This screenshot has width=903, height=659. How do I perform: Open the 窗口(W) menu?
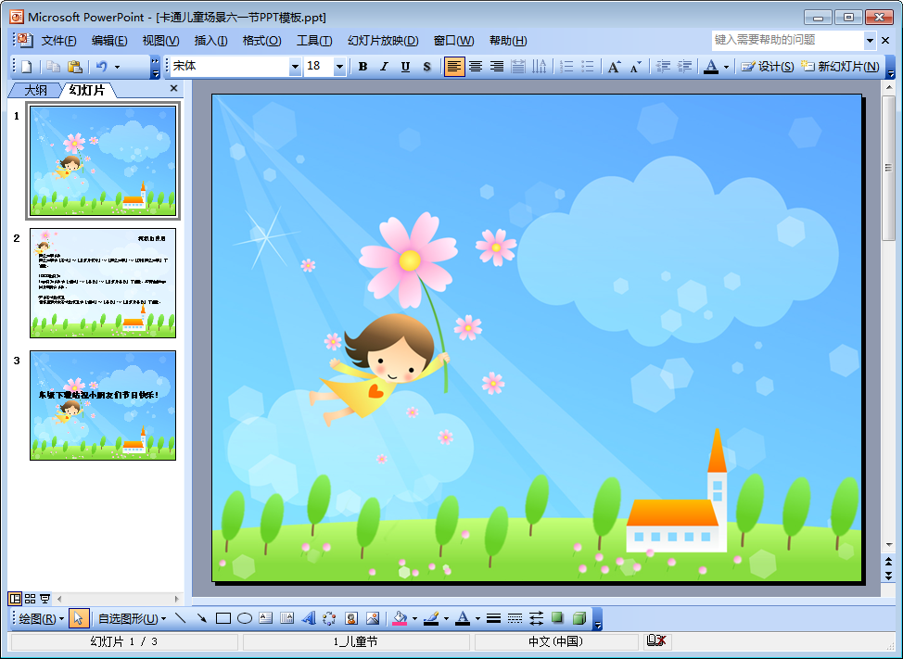tap(453, 40)
